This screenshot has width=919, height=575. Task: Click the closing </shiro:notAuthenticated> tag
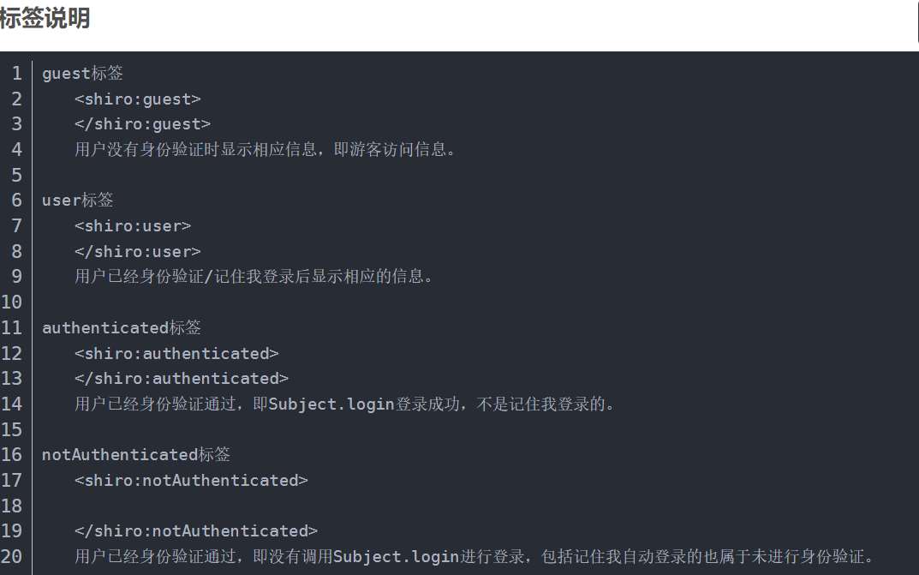point(196,531)
